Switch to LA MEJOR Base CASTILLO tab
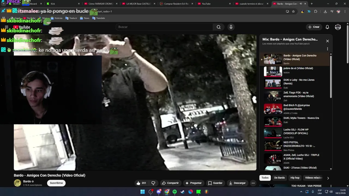Image resolution: width=349 pixels, height=196 pixels. pos(139,4)
